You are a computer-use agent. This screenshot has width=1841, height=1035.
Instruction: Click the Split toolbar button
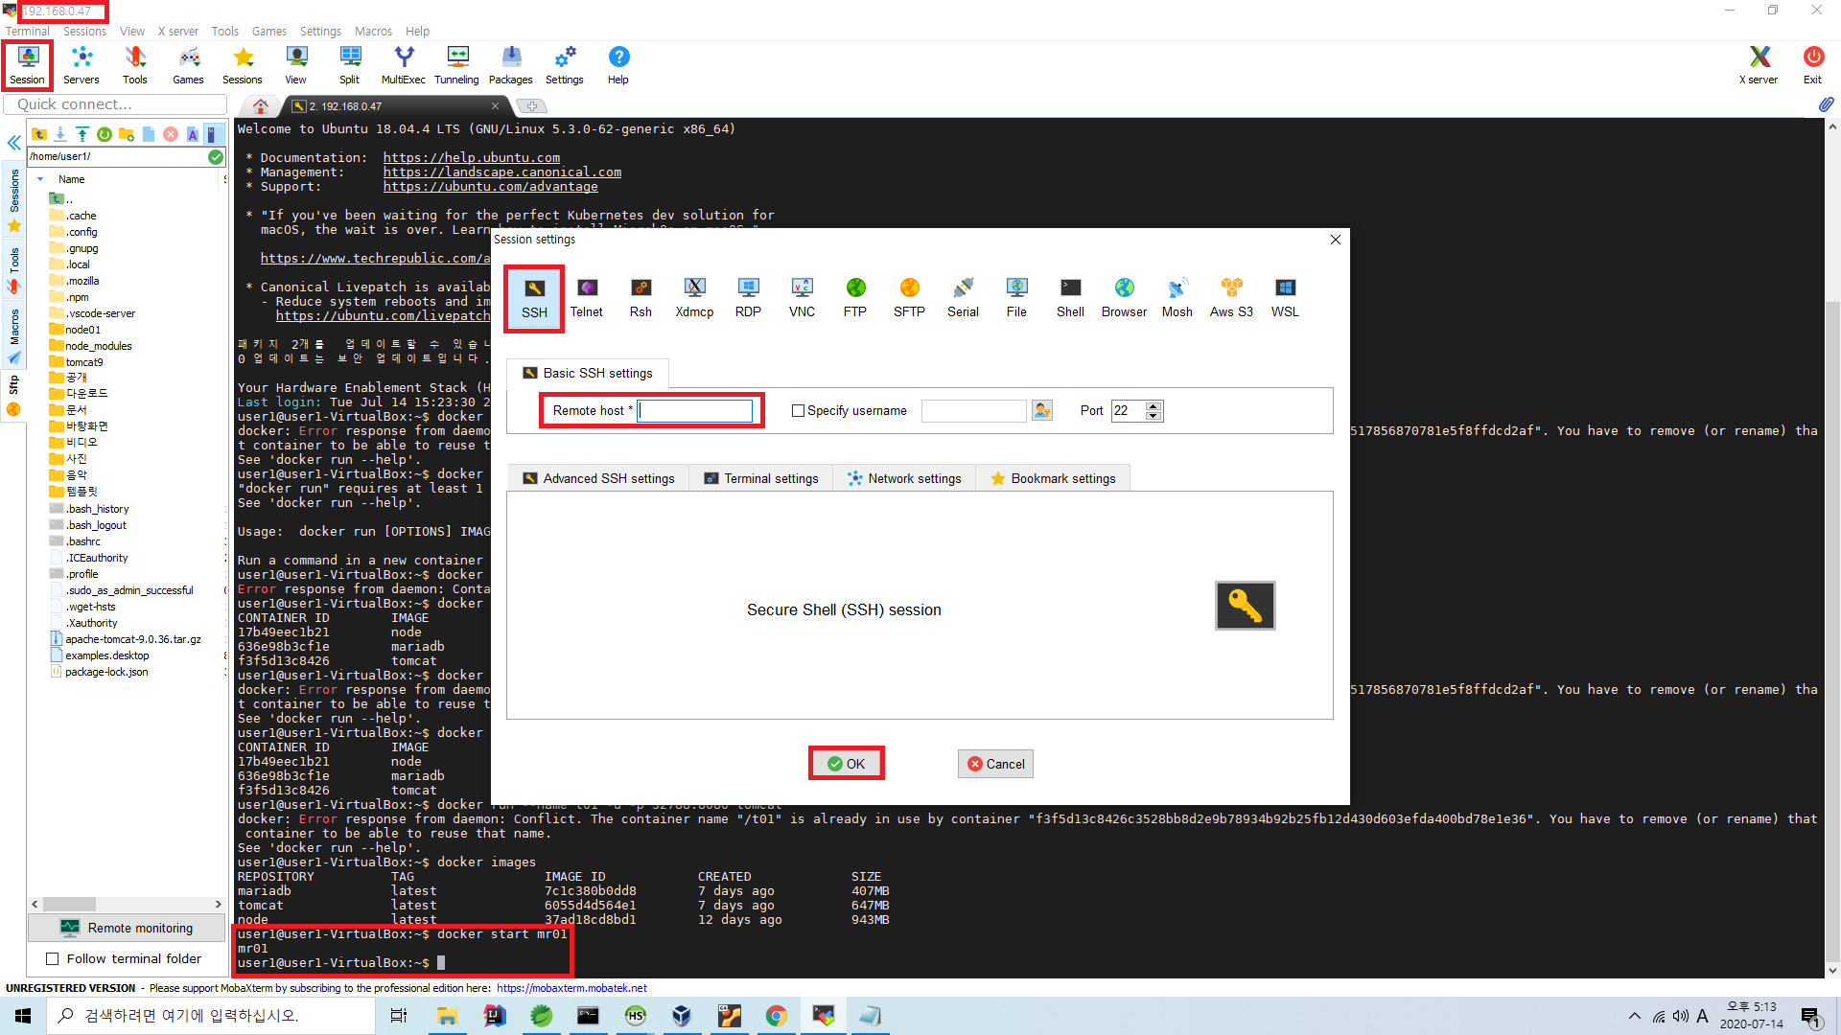(350, 65)
